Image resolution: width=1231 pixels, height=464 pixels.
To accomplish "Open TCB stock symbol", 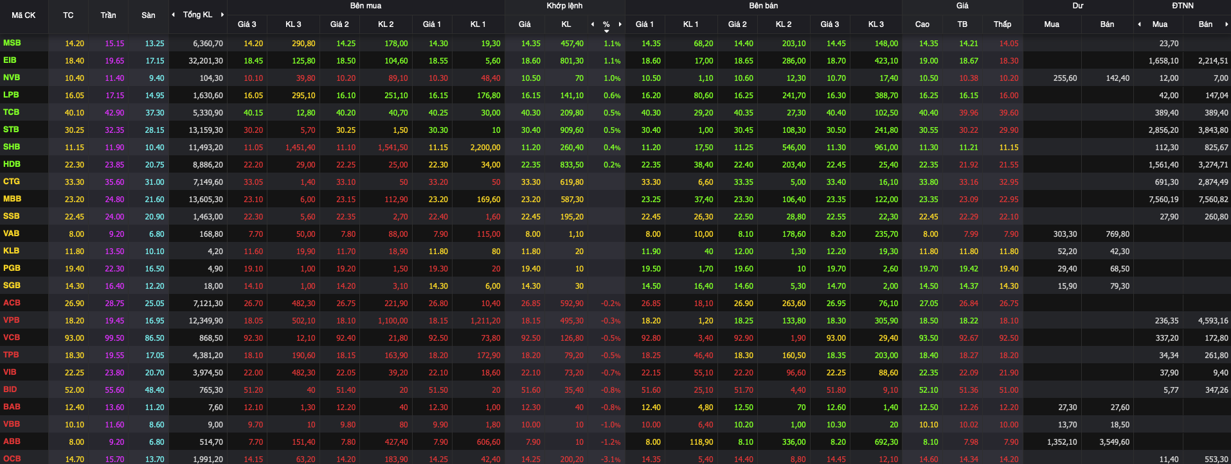I will point(11,112).
